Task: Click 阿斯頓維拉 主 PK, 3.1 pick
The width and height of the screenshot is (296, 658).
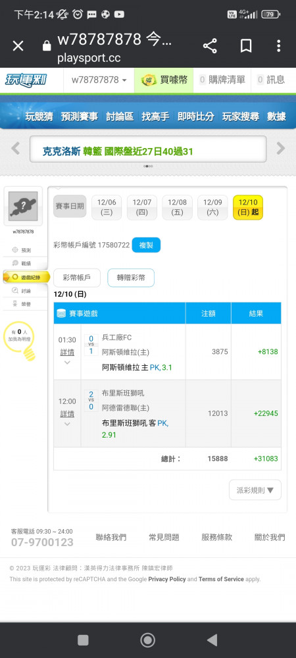Action: [137, 368]
